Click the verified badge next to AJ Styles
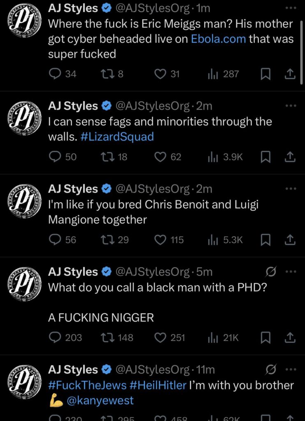 click(106, 7)
